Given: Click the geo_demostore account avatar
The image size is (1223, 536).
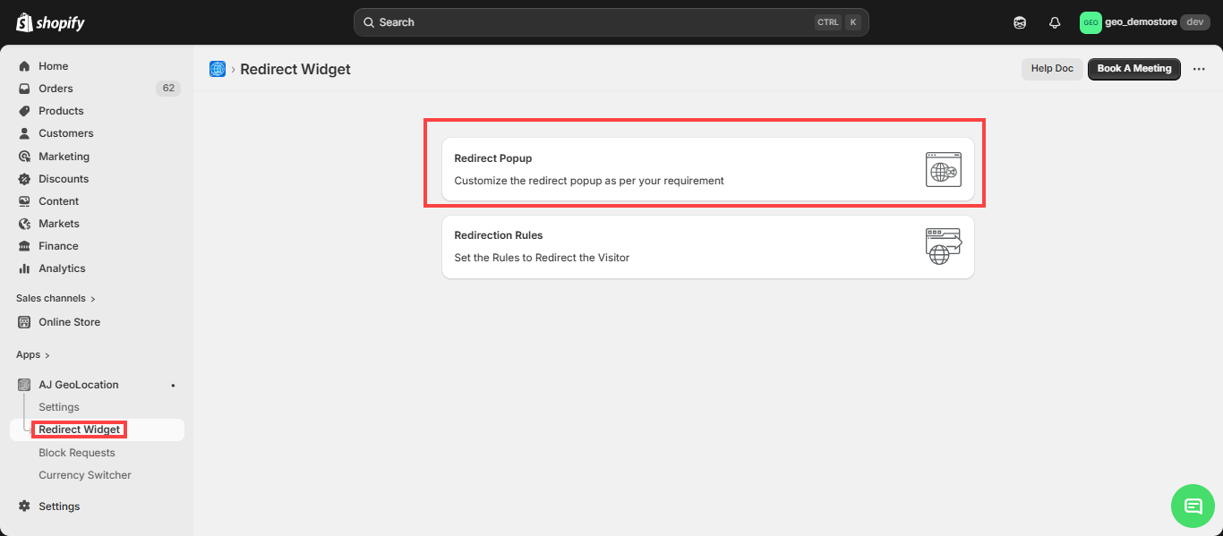Looking at the screenshot, I should (1090, 22).
